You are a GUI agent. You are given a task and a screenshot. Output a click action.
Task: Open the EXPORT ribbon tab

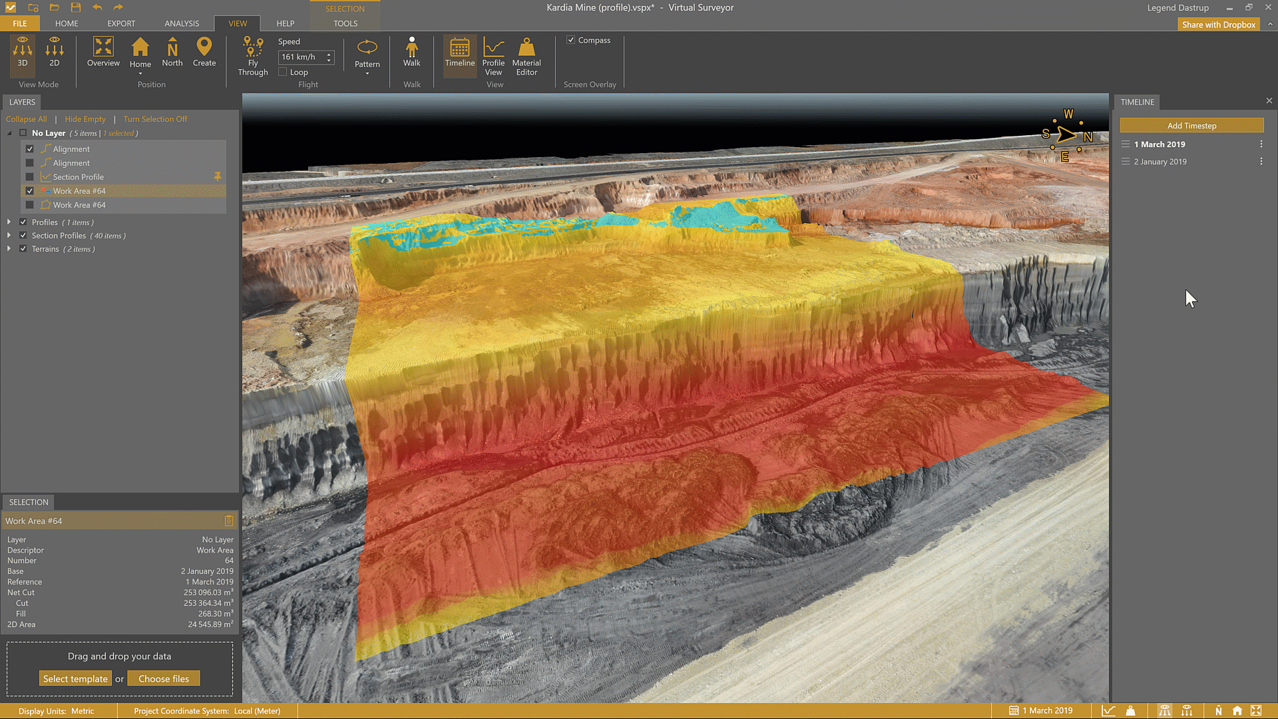click(121, 23)
